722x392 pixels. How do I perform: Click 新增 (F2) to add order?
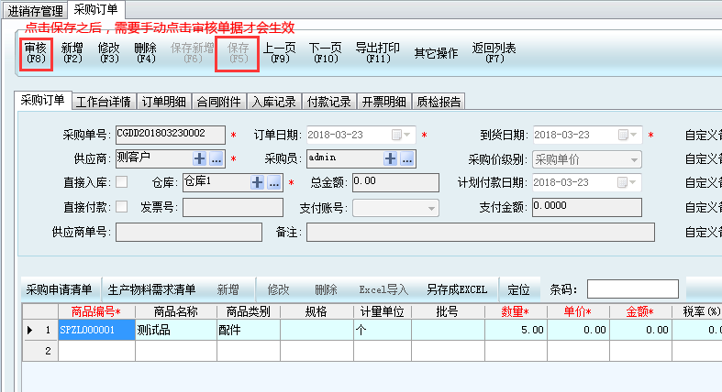72,52
